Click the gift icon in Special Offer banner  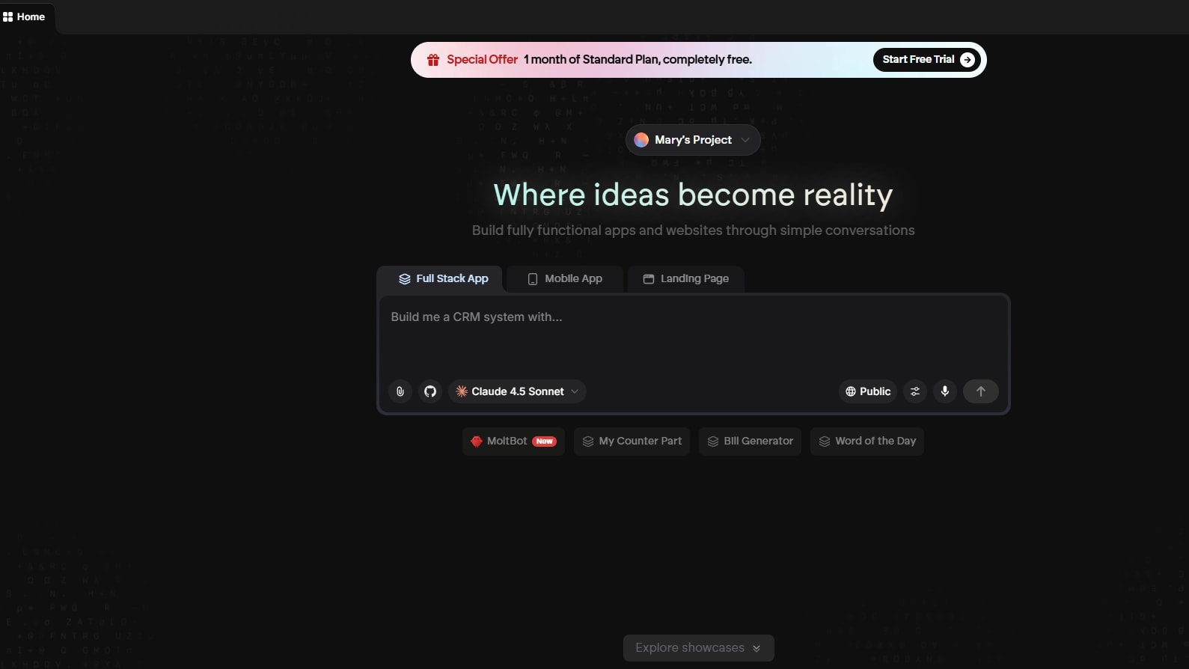432,60
